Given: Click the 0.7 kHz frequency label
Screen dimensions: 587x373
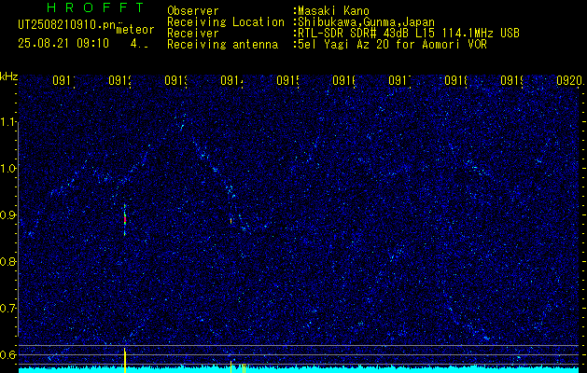Looking at the screenshot, I should [7, 308].
